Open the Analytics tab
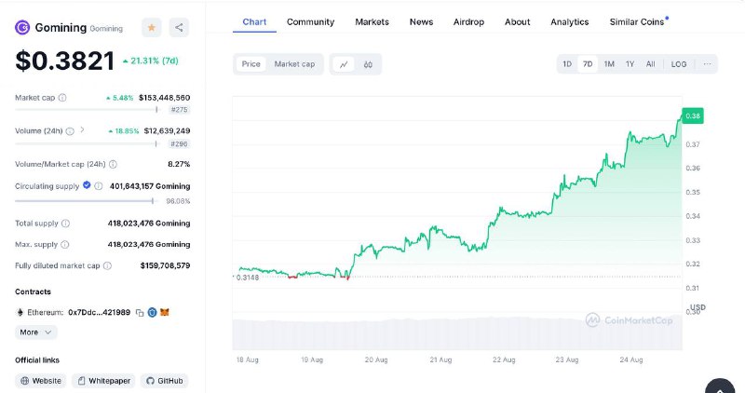 coord(570,21)
